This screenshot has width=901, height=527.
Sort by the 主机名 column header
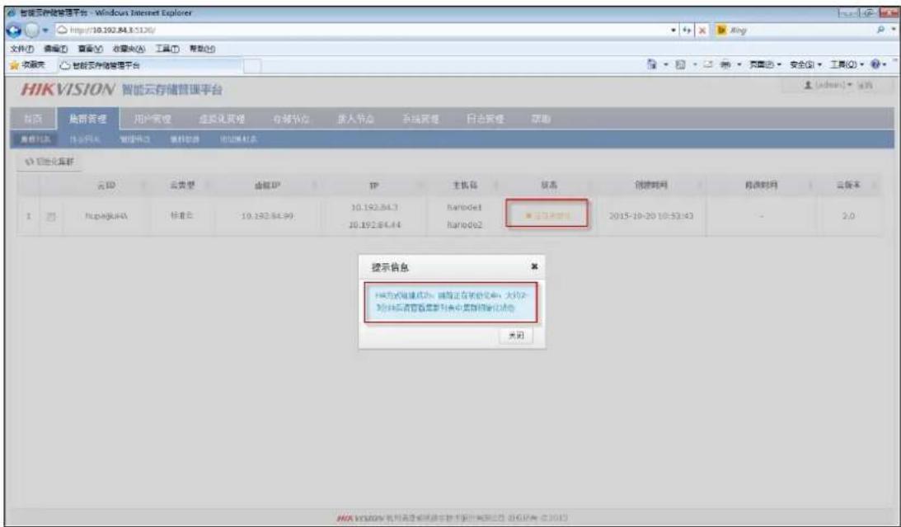(464, 185)
